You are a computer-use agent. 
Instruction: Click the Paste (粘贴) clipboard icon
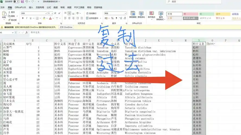(4, 14)
